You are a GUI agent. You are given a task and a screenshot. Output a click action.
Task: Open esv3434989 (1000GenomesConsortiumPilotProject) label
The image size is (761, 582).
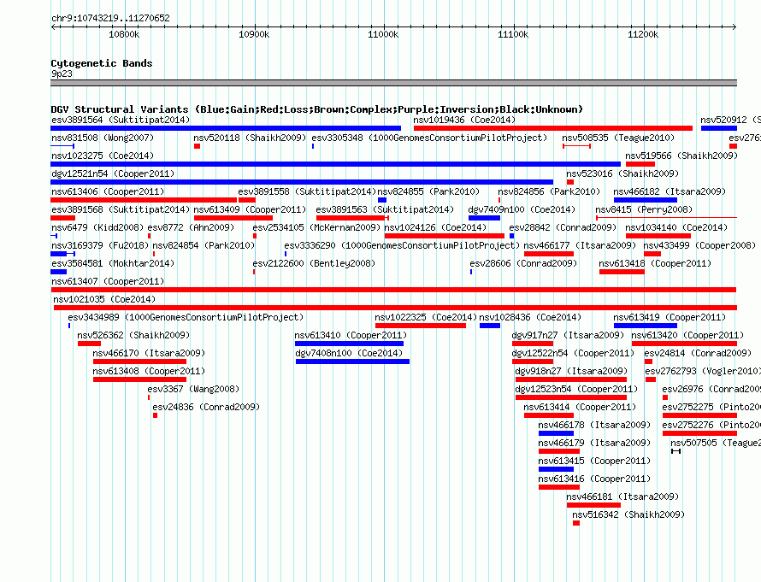pos(186,317)
